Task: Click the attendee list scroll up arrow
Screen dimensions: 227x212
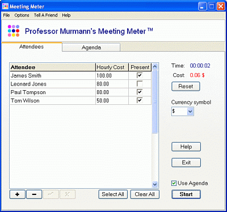Action: click(x=155, y=66)
